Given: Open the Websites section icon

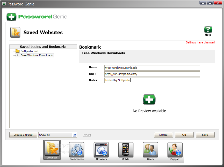Looking at the screenshot, I should tap(52, 148).
